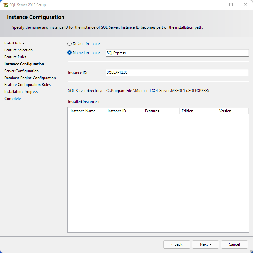The image size is (253, 253).
Task: Go to the Feature Selection step
Action: 19,50
